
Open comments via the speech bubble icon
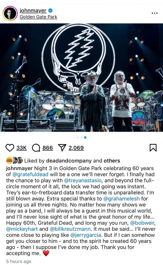click(x=36, y=148)
